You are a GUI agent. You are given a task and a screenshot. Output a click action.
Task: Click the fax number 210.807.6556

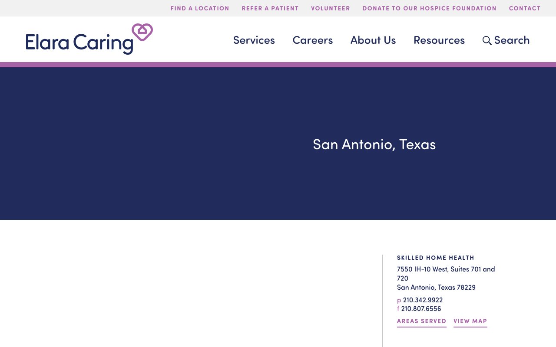(421, 309)
